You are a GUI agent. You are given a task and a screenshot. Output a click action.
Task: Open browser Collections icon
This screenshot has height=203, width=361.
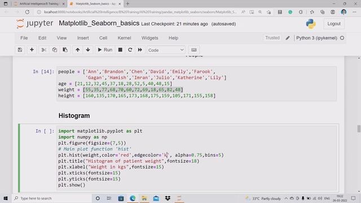322,12
